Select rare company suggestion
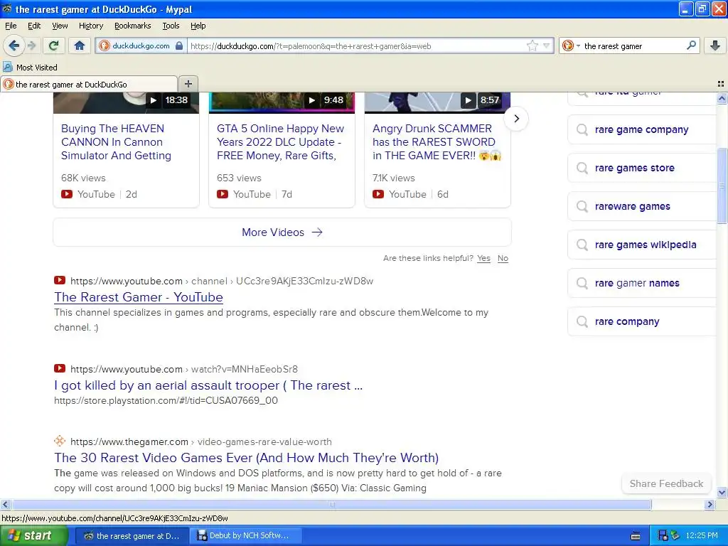Viewport: 728px width, 546px height. 642,321
